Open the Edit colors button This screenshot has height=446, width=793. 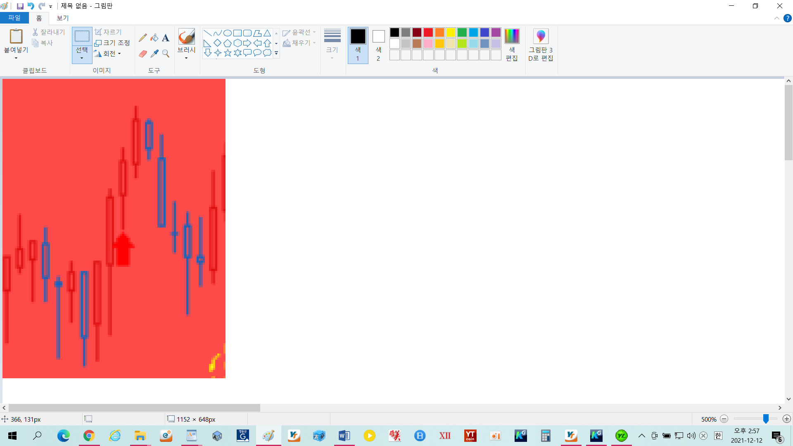click(511, 45)
